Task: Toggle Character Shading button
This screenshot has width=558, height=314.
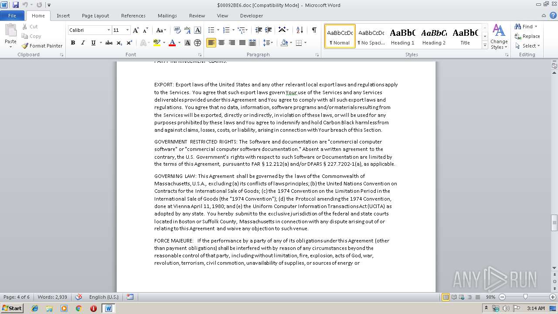Action: pyautogui.click(x=187, y=43)
